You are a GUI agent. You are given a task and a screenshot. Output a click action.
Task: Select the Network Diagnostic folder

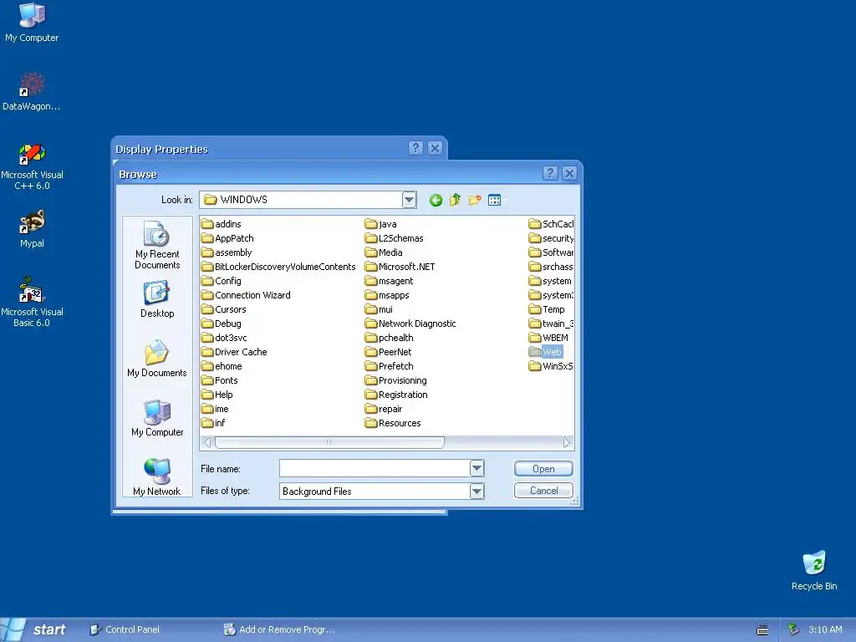(x=410, y=324)
